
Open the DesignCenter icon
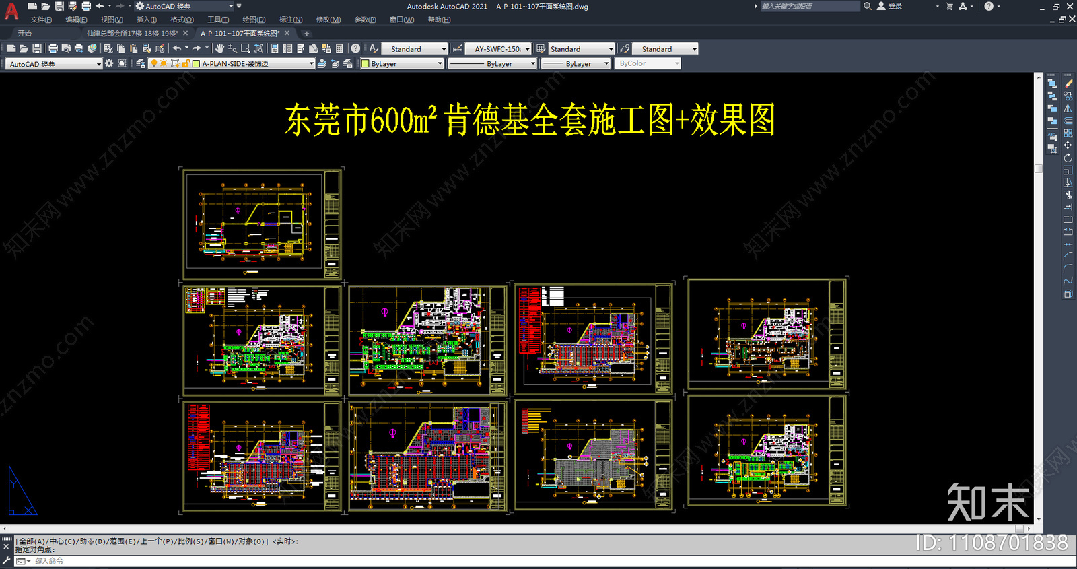(x=287, y=48)
